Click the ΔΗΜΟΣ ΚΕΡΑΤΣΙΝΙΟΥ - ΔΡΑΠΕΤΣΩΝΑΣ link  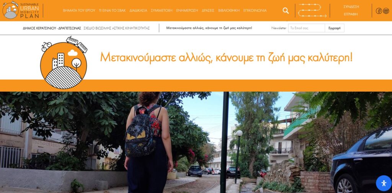tap(52, 28)
